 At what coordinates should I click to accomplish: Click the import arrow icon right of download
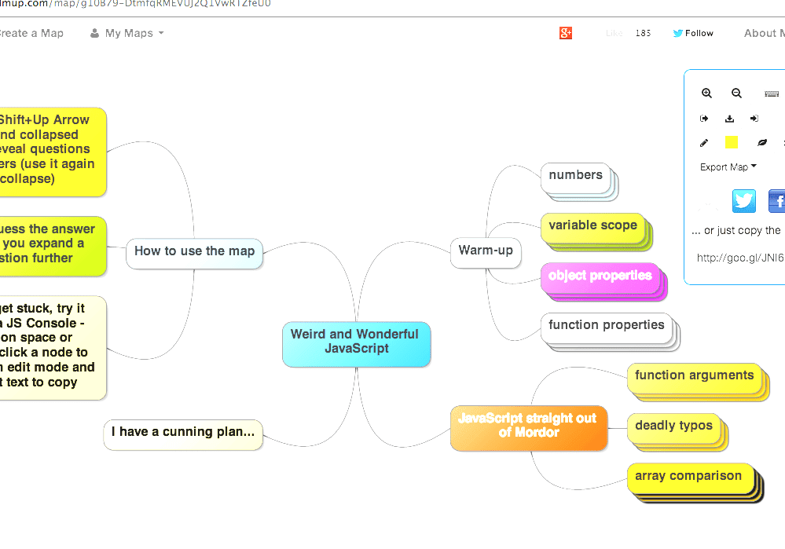click(753, 118)
